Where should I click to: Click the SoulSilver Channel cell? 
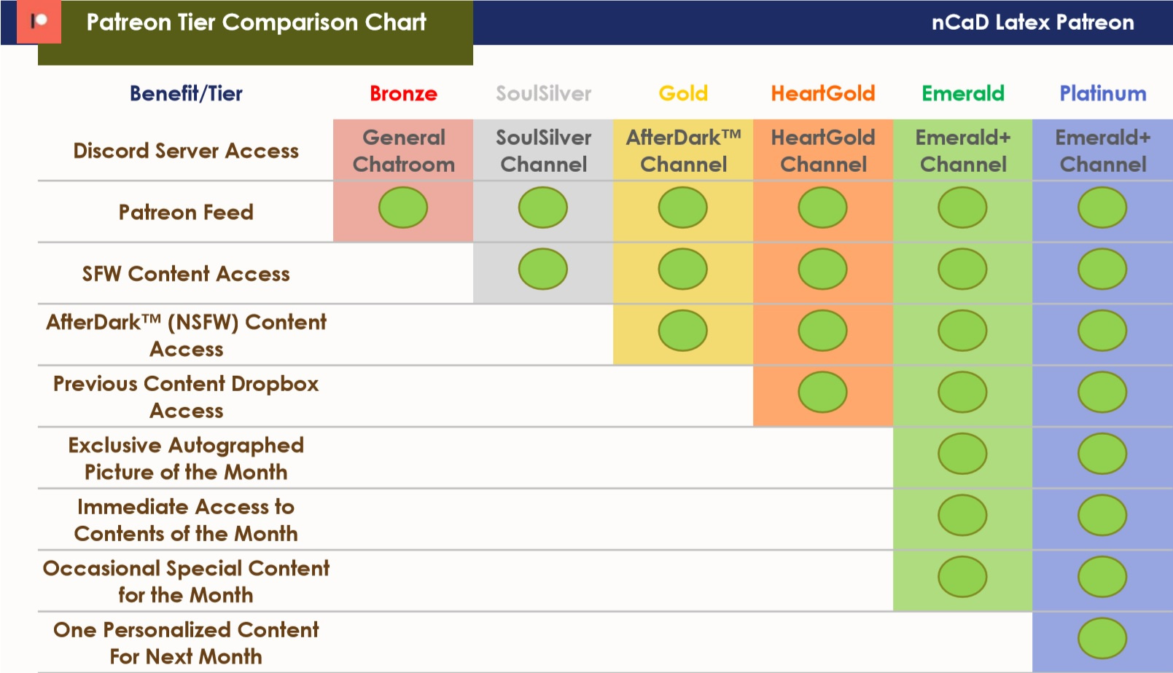coord(543,151)
